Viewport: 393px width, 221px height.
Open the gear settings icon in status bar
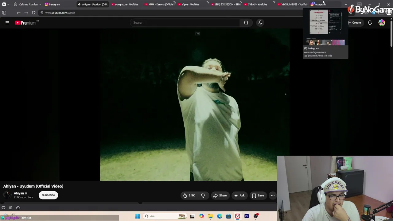click(3, 208)
